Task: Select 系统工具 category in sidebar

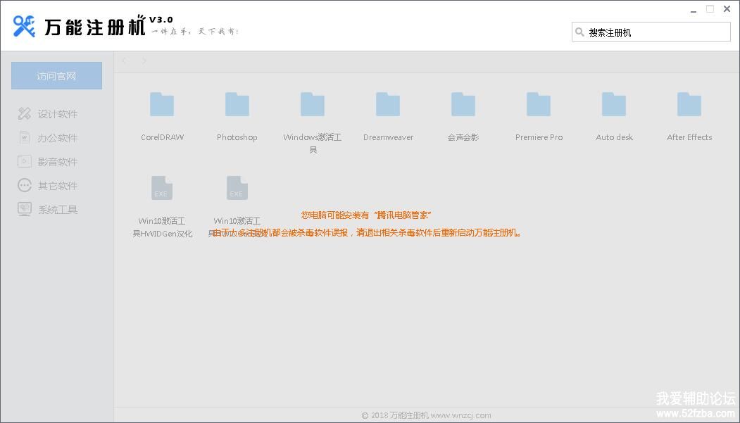Action: click(48, 209)
